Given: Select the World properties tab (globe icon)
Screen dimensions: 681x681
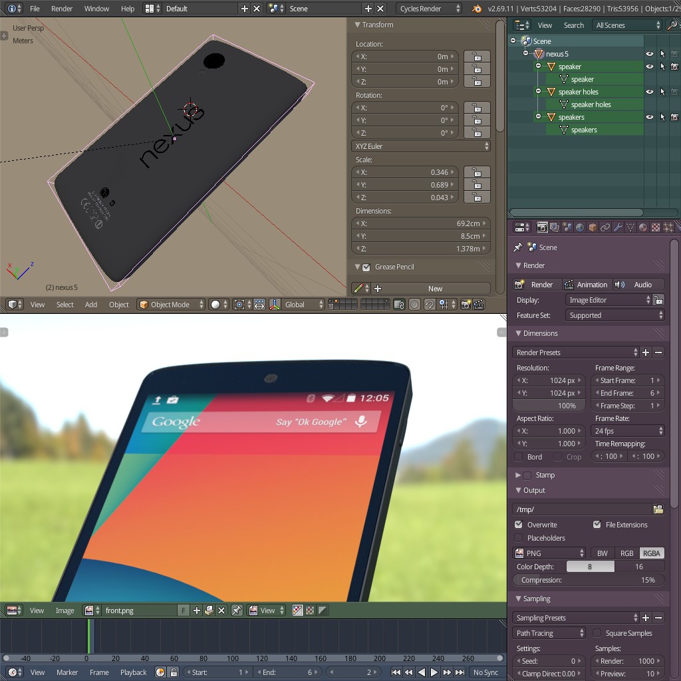Looking at the screenshot, I should [x=580, y=228].
